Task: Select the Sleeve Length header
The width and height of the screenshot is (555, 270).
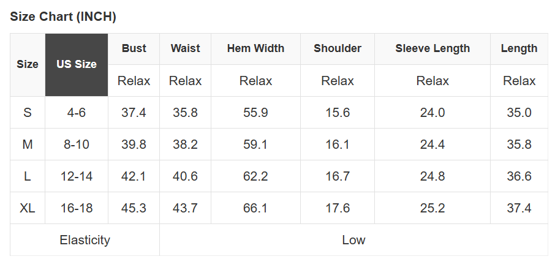Action: 432,48
